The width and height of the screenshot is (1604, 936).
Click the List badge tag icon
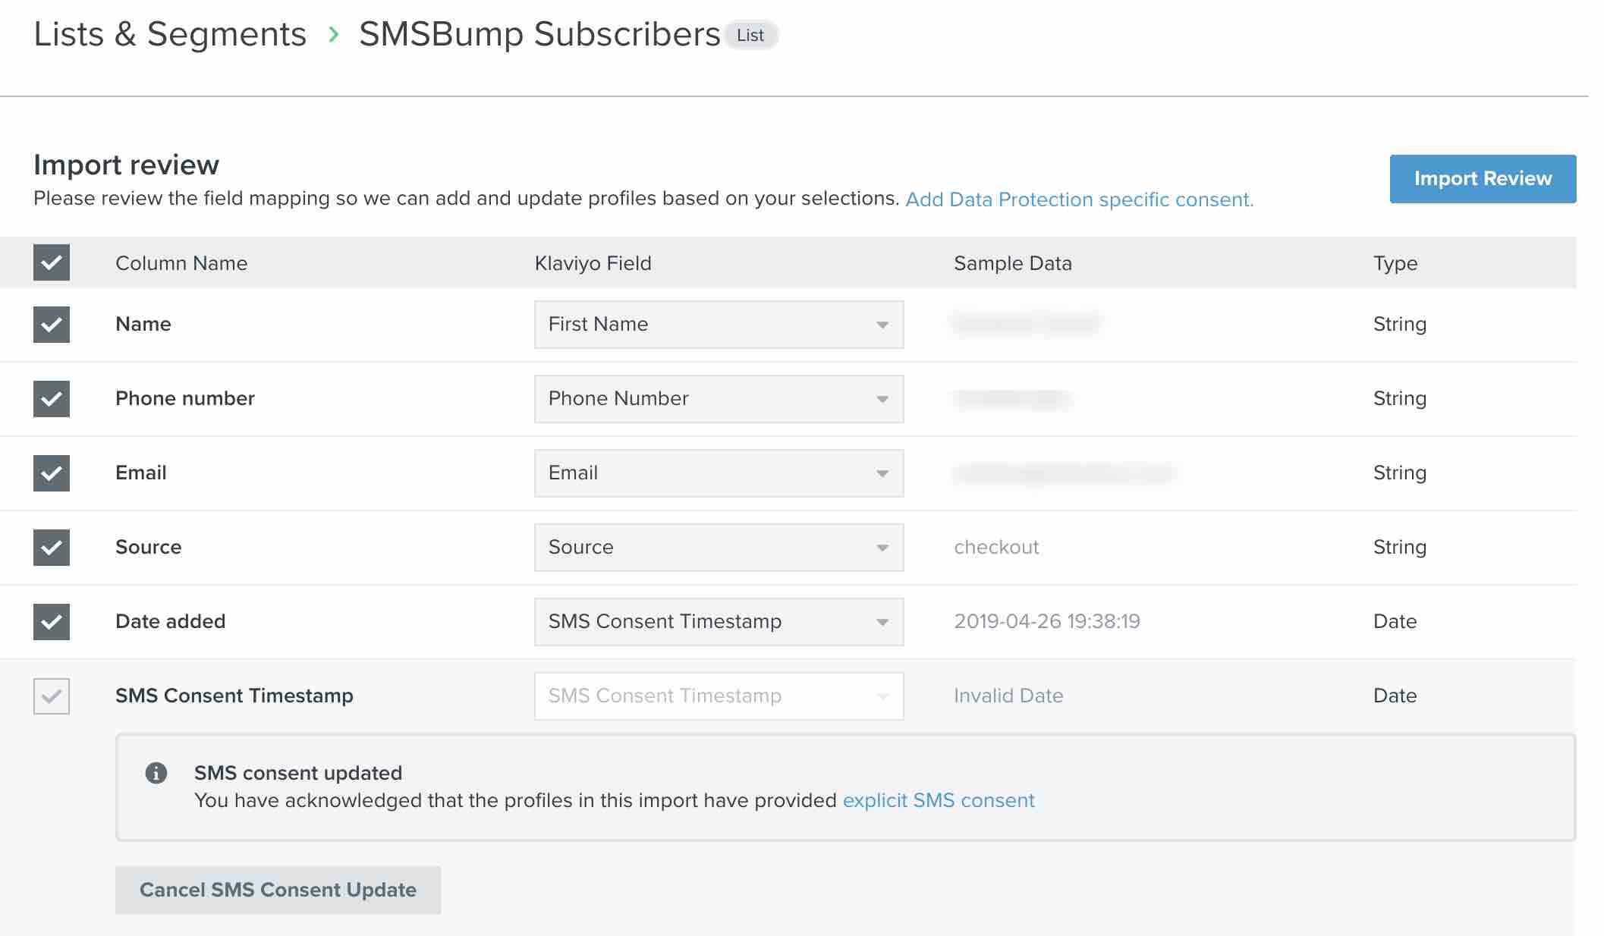[749, 33]
